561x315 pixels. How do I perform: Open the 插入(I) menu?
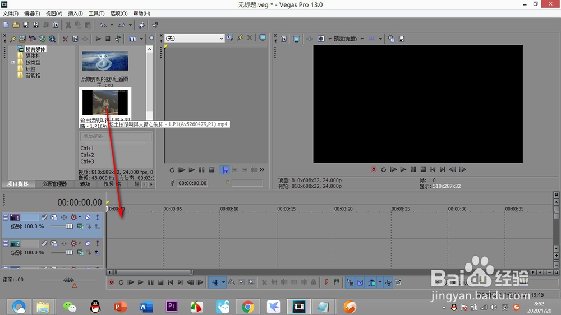pos(75,13)
